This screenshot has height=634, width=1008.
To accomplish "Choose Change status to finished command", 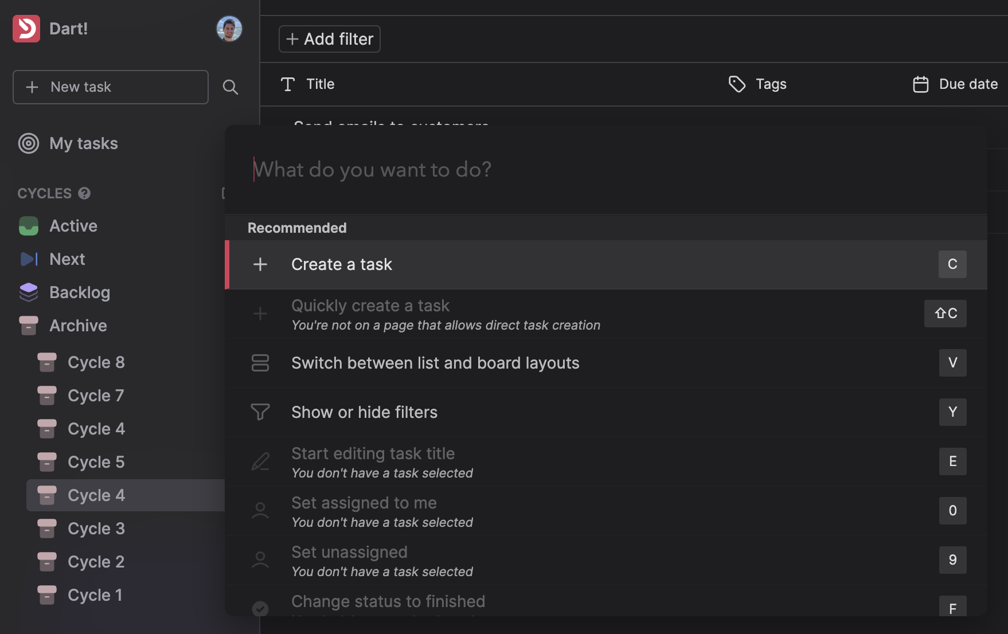I will pos(388,602).
